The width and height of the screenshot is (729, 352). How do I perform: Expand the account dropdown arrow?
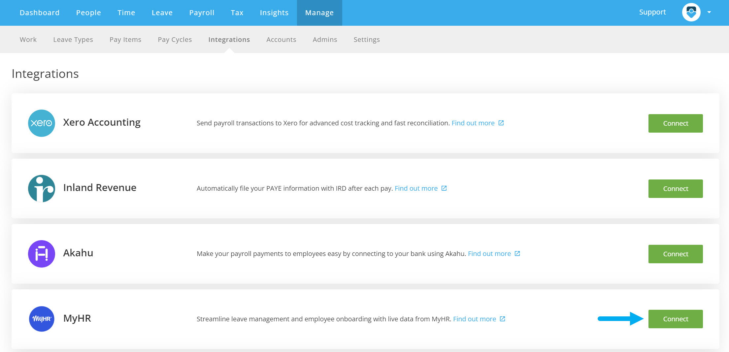point(709,13)
